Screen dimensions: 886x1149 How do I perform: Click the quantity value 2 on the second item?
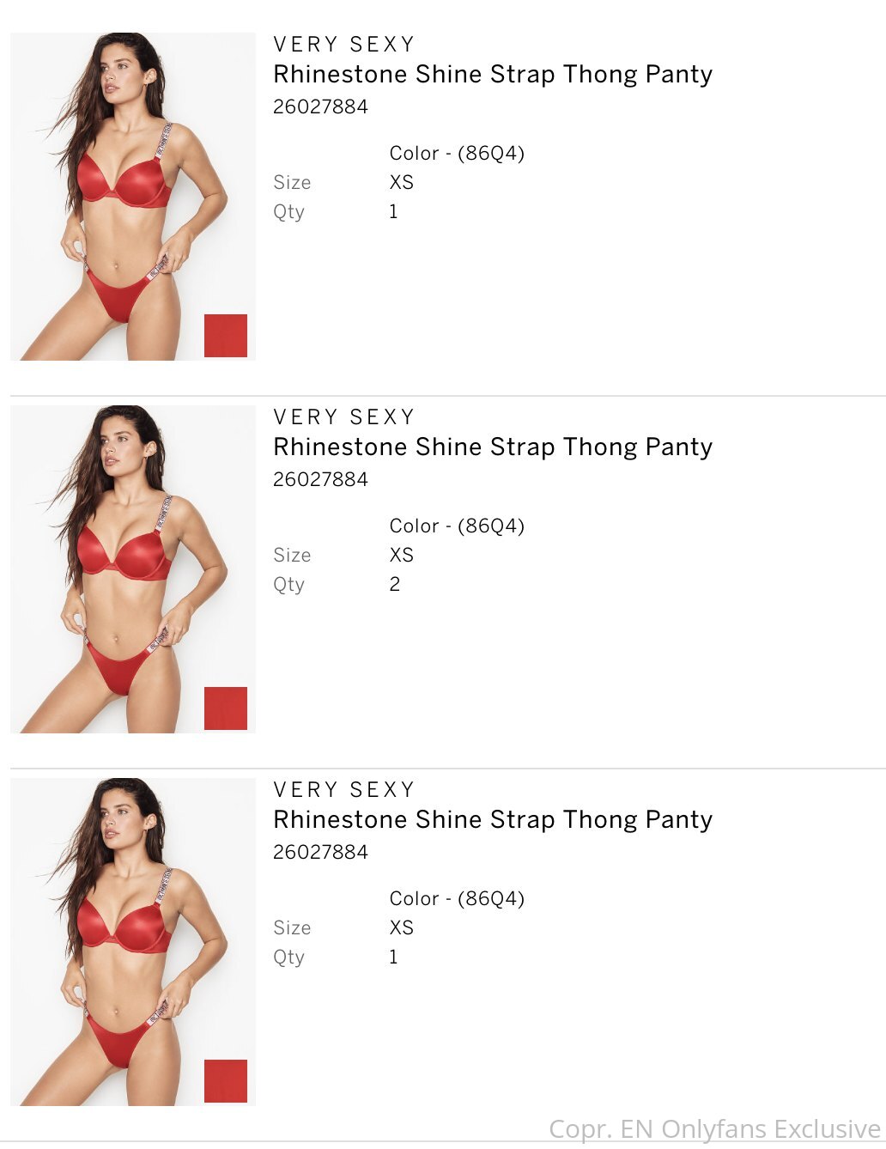pyautogui.click(x=395, y=585)
